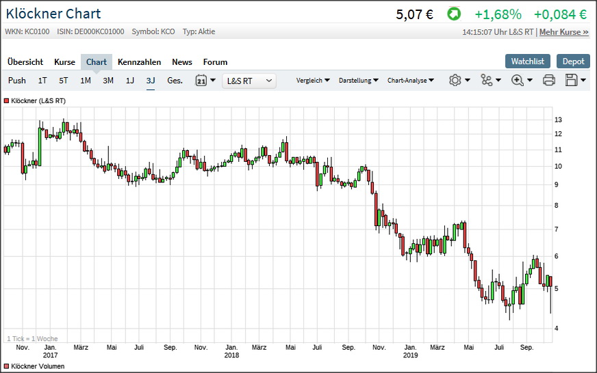Viewport: 597px width, 373px height.
Task: Open the L&S RT exchange dropdown
Action: click(x=249, y=81)
